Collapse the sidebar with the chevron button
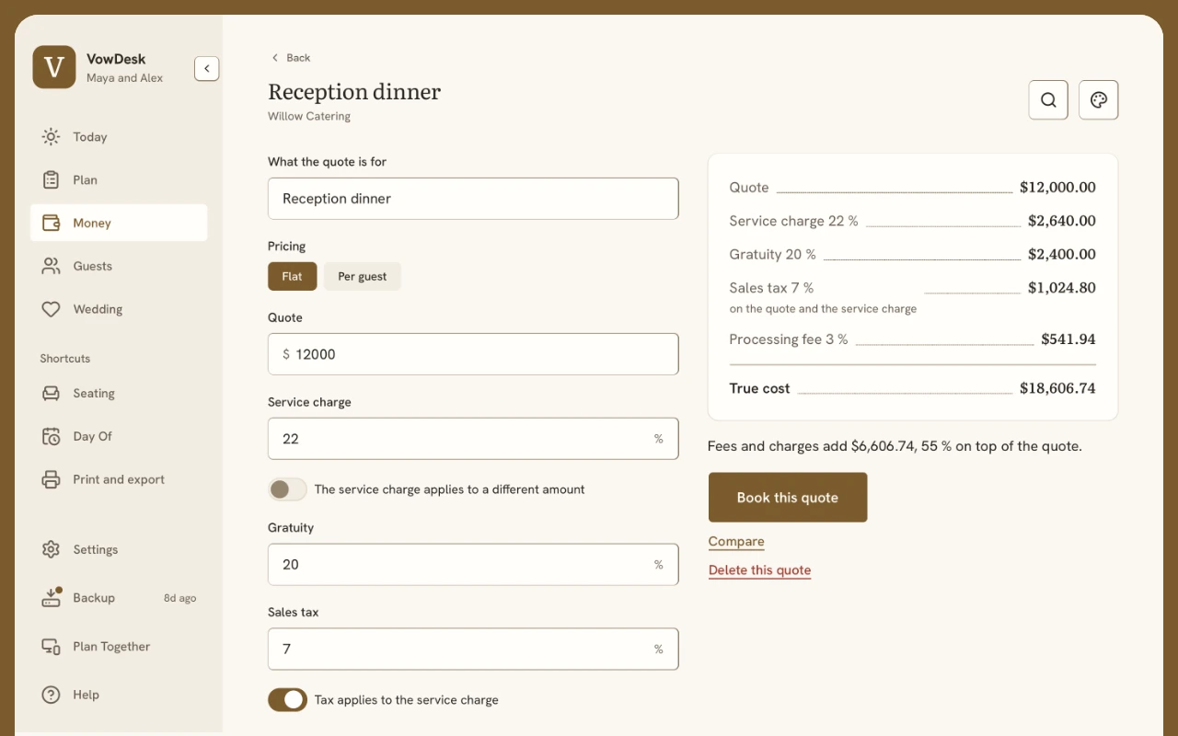Image resolution: width=1178 pixels, height=736 pixels. click(207, 68)
